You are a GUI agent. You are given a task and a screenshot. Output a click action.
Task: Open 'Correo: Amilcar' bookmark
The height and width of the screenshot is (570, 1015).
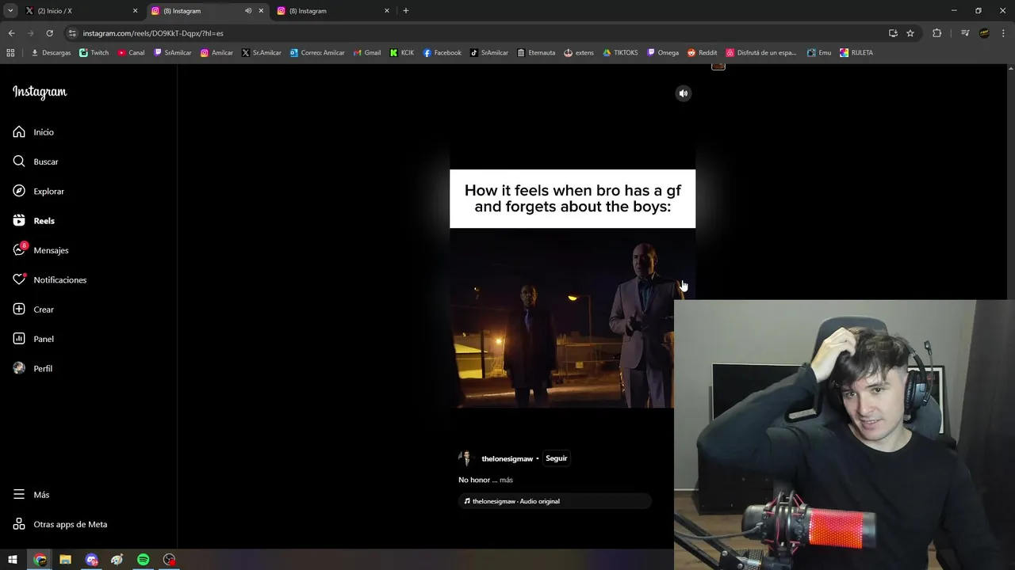pos(316,53)
